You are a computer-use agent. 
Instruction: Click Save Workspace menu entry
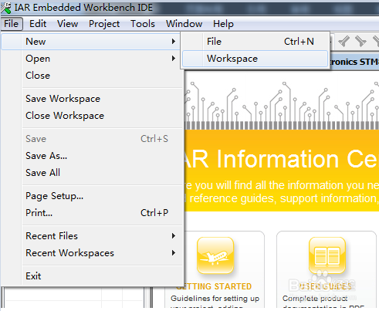click(x=92, y=99)
